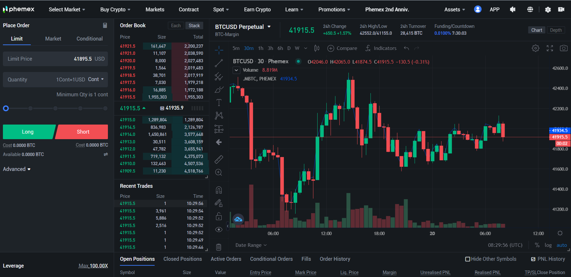Open the Select Market dropdown
The image size is (571, 277).
pyautogui.click(x=67, y=9)
